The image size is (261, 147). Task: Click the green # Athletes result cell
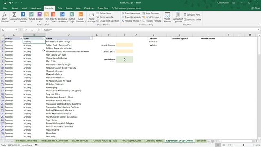click(124, 60)
